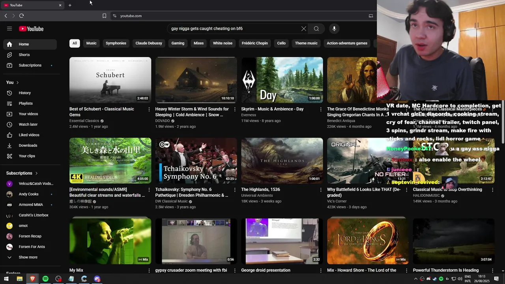Select the Music filter chip
Screen dimensions: 505x284
tap(91, 43)
